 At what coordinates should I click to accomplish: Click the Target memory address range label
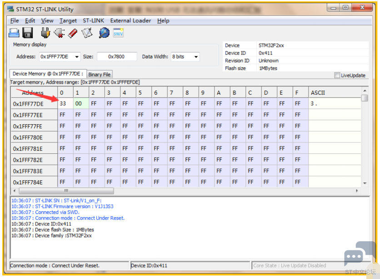coord(75,82)
